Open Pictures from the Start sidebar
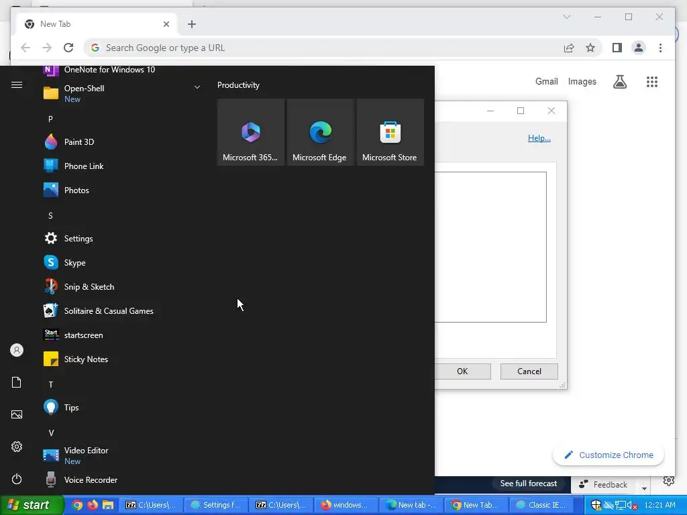Viewport: 687px width, 515px height. (17, 414)
